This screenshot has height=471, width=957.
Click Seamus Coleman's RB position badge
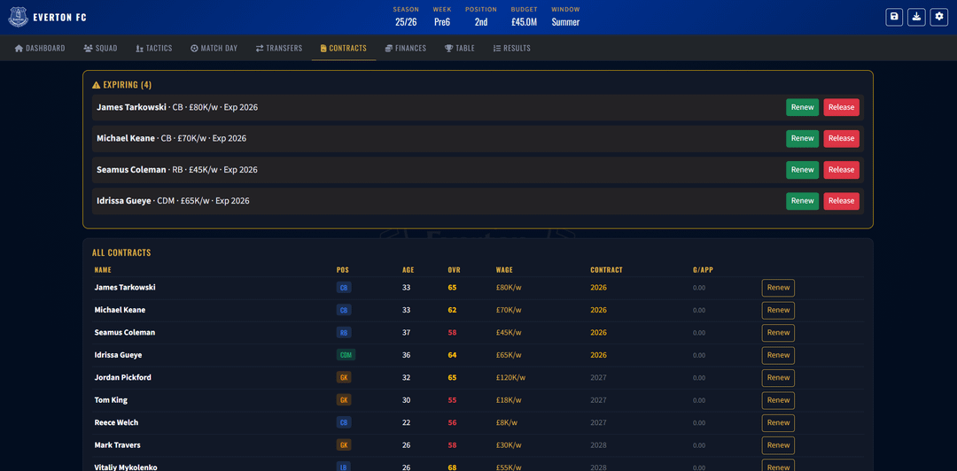coord(344,333)
